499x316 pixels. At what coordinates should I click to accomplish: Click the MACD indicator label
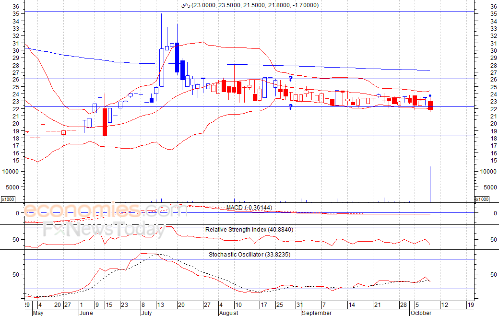click(249, 207)
